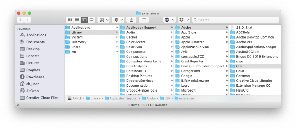The height and width of the screenshot is (128, 296).
Task: Select column view button
Action: pyautogui.click(x=84, y=20)
